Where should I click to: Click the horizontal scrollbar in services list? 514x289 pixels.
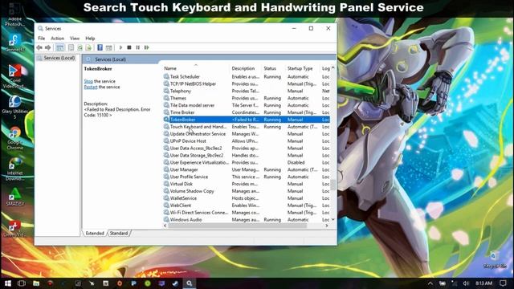238,226
